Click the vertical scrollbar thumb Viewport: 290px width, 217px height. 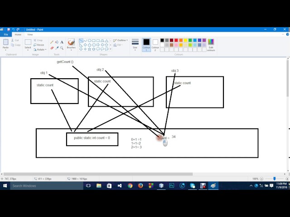pos(288,78)
